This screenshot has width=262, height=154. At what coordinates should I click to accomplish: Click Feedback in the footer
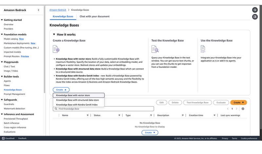coord(22,138)
